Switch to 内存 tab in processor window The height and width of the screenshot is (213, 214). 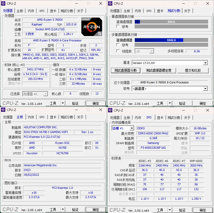(31, 11)
